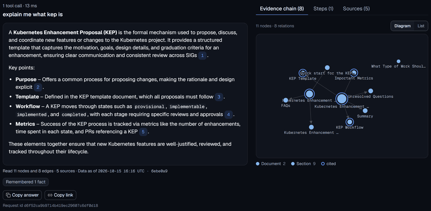431x211 pixels.
Task: Click the 'provisional' code term
Action: (150, 107)
